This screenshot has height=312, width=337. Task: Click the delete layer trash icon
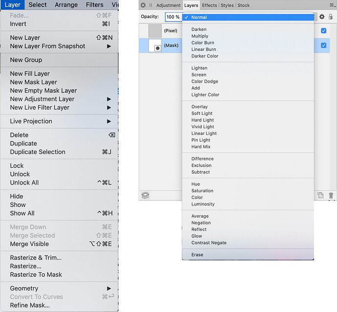331,195
